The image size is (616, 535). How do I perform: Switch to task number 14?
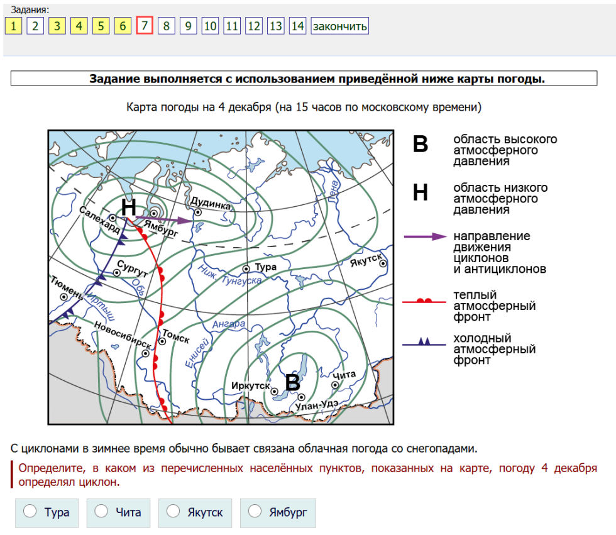297,26
